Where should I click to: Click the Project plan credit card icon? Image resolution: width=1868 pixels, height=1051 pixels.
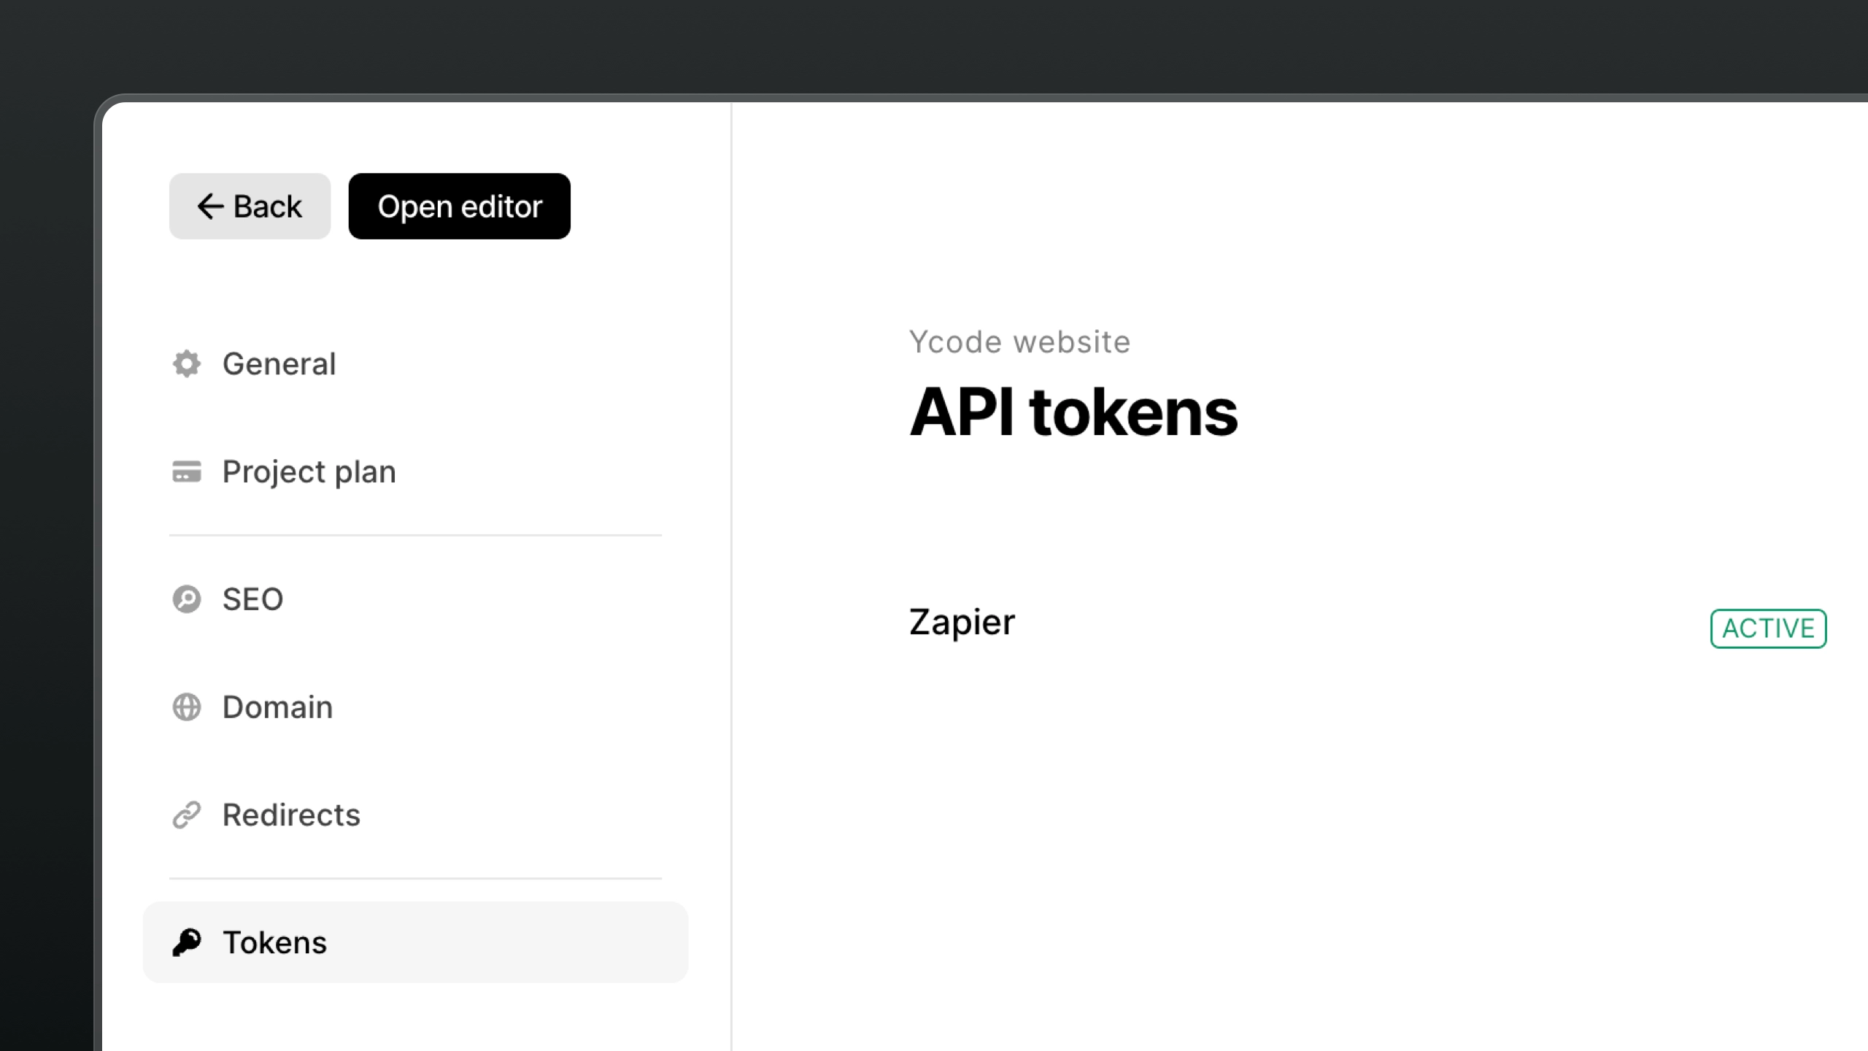coord(187,471)
